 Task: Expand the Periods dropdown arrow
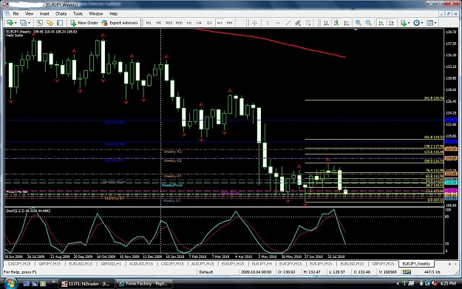click(422, 23)
